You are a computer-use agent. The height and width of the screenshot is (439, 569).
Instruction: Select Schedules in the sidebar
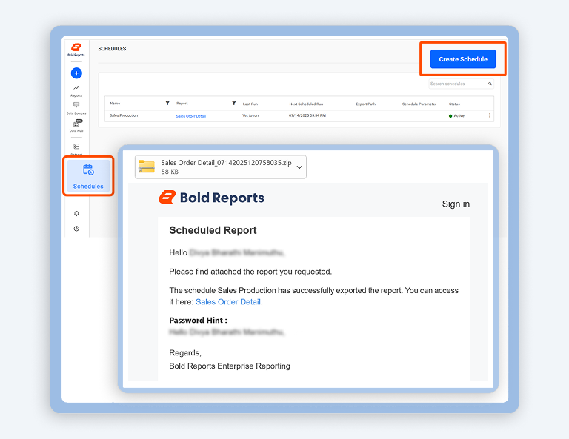point(88,176)
